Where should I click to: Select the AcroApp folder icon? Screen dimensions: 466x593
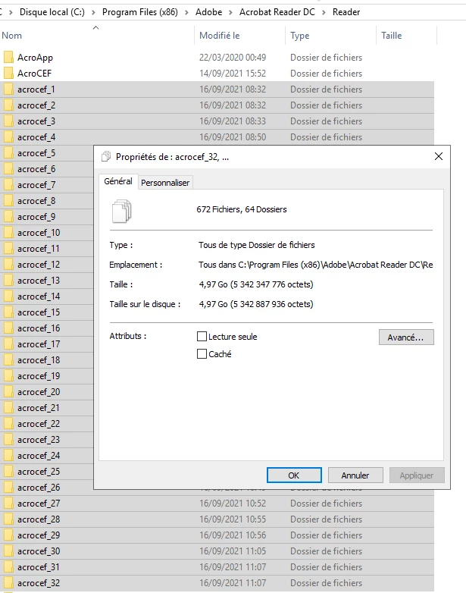(x=8, y=58)
